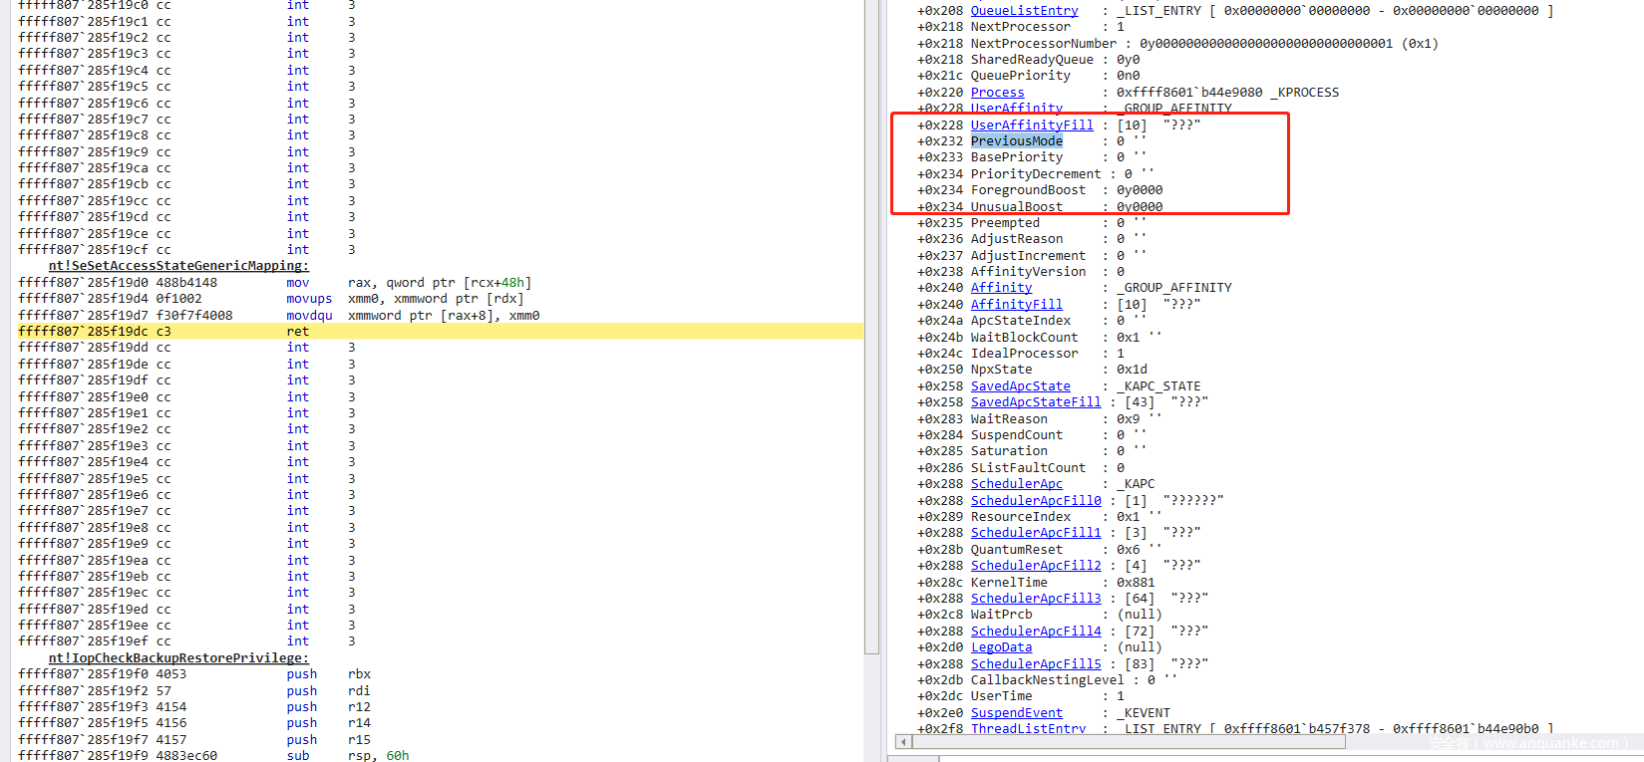Open the SchedulerApcFill4 link
This screenshot has width=1644, height=762.
[1036, 632]
